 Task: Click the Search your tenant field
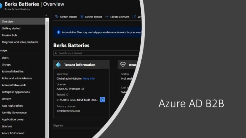96,53
